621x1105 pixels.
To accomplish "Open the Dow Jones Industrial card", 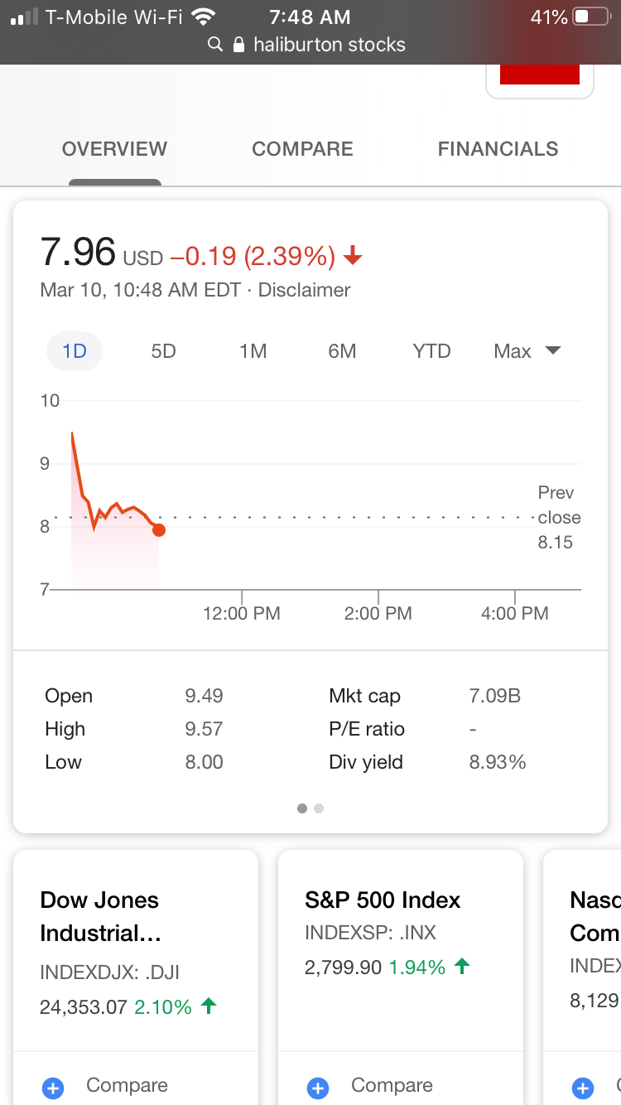I will click(x=99, y=916).
